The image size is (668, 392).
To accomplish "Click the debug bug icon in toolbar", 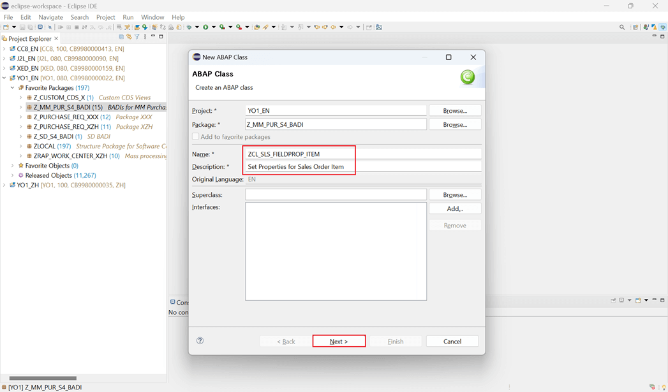I will (189, 27).
